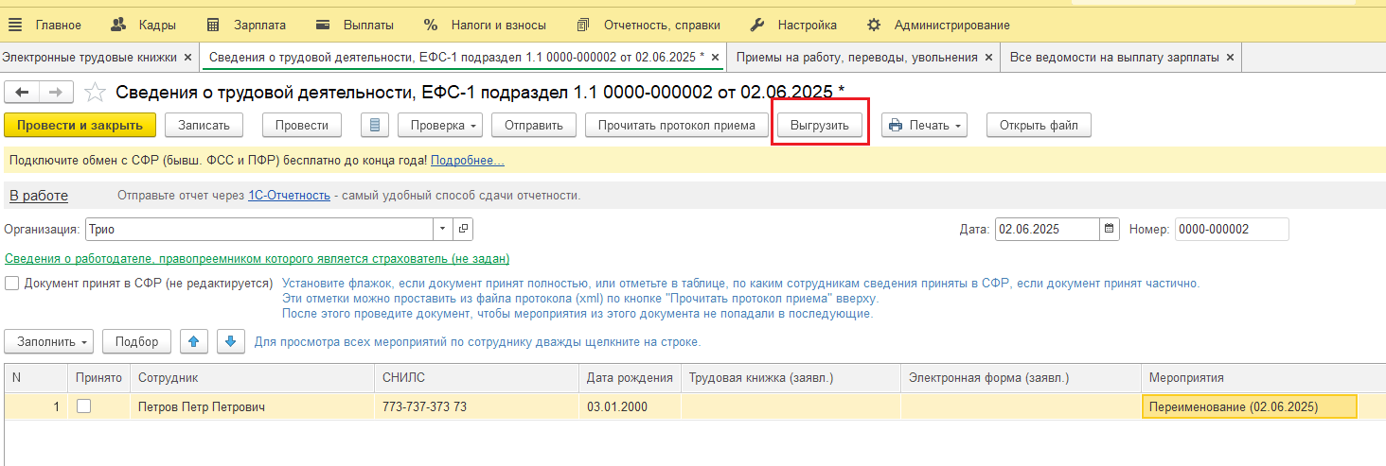Click Электронная форма (заявл.) column header
The width and height of the screenshot is (1386, 466).
[1021, 377]
